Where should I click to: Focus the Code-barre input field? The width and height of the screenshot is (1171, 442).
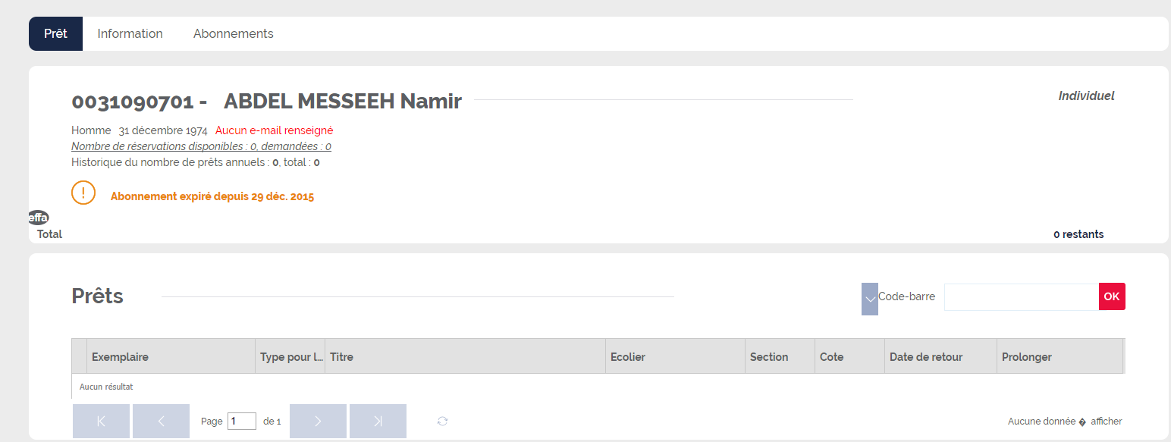click(1022, 296)
